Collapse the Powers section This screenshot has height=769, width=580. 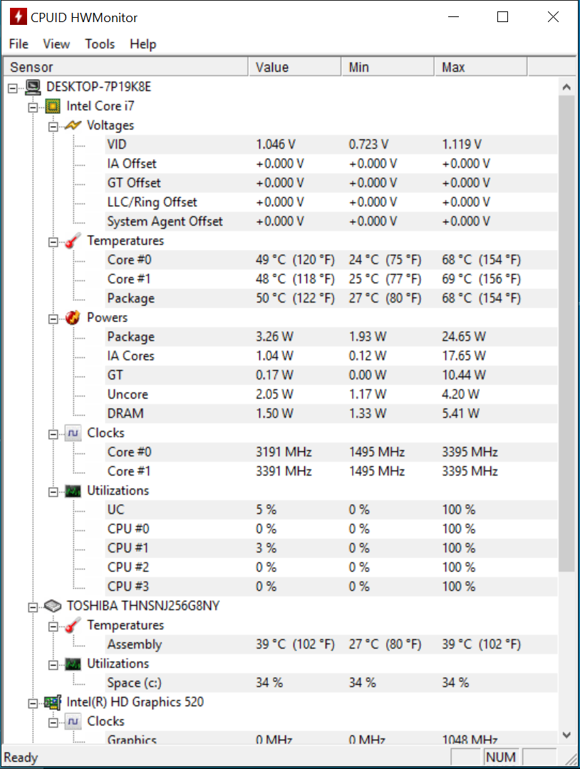point(53,319)
